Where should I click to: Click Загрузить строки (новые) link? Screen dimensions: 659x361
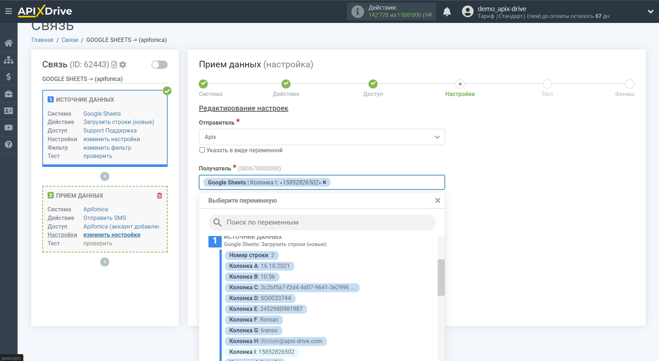119,122
